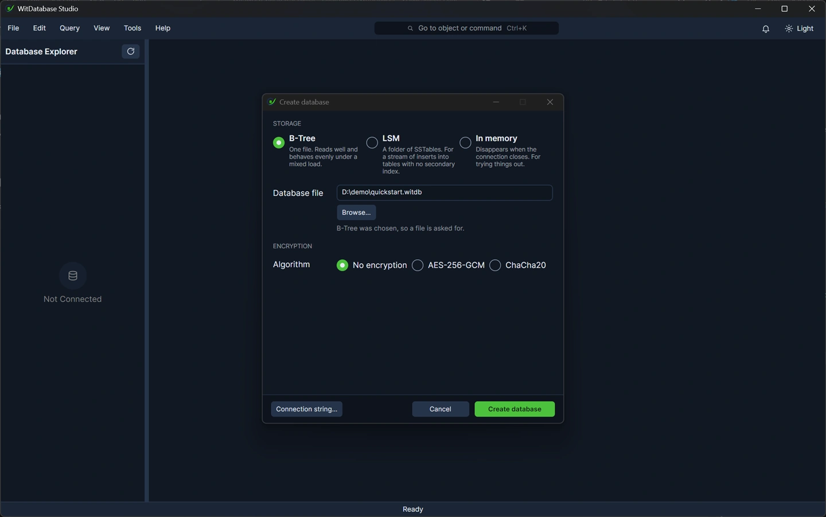
Task: Open the Query menu
Action: coord(69,28)
